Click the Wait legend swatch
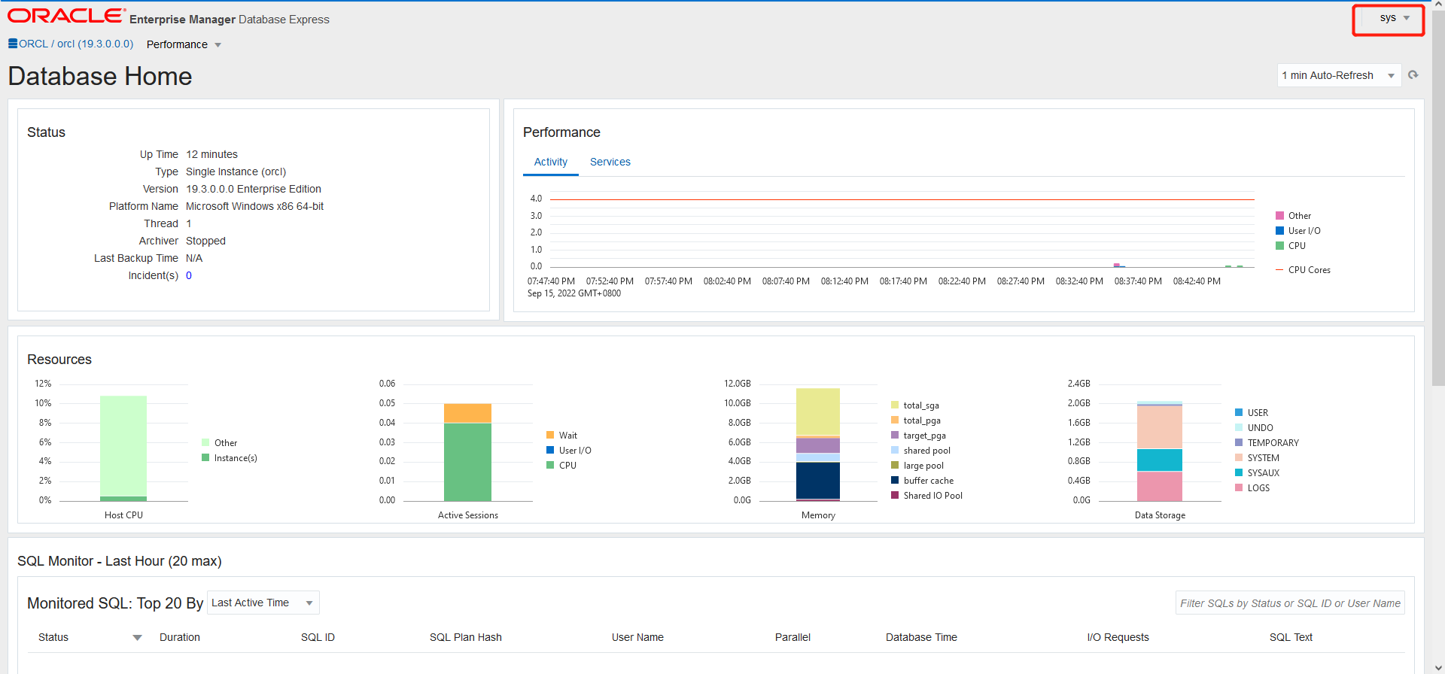This screenshot has height=674, width=1445. [550, 436]
